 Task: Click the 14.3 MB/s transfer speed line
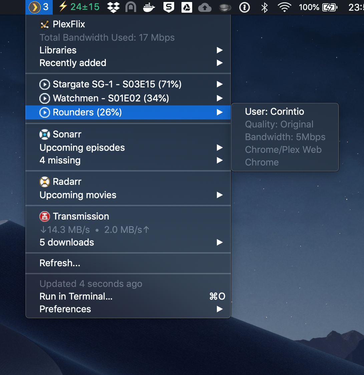tap(95, 230)
